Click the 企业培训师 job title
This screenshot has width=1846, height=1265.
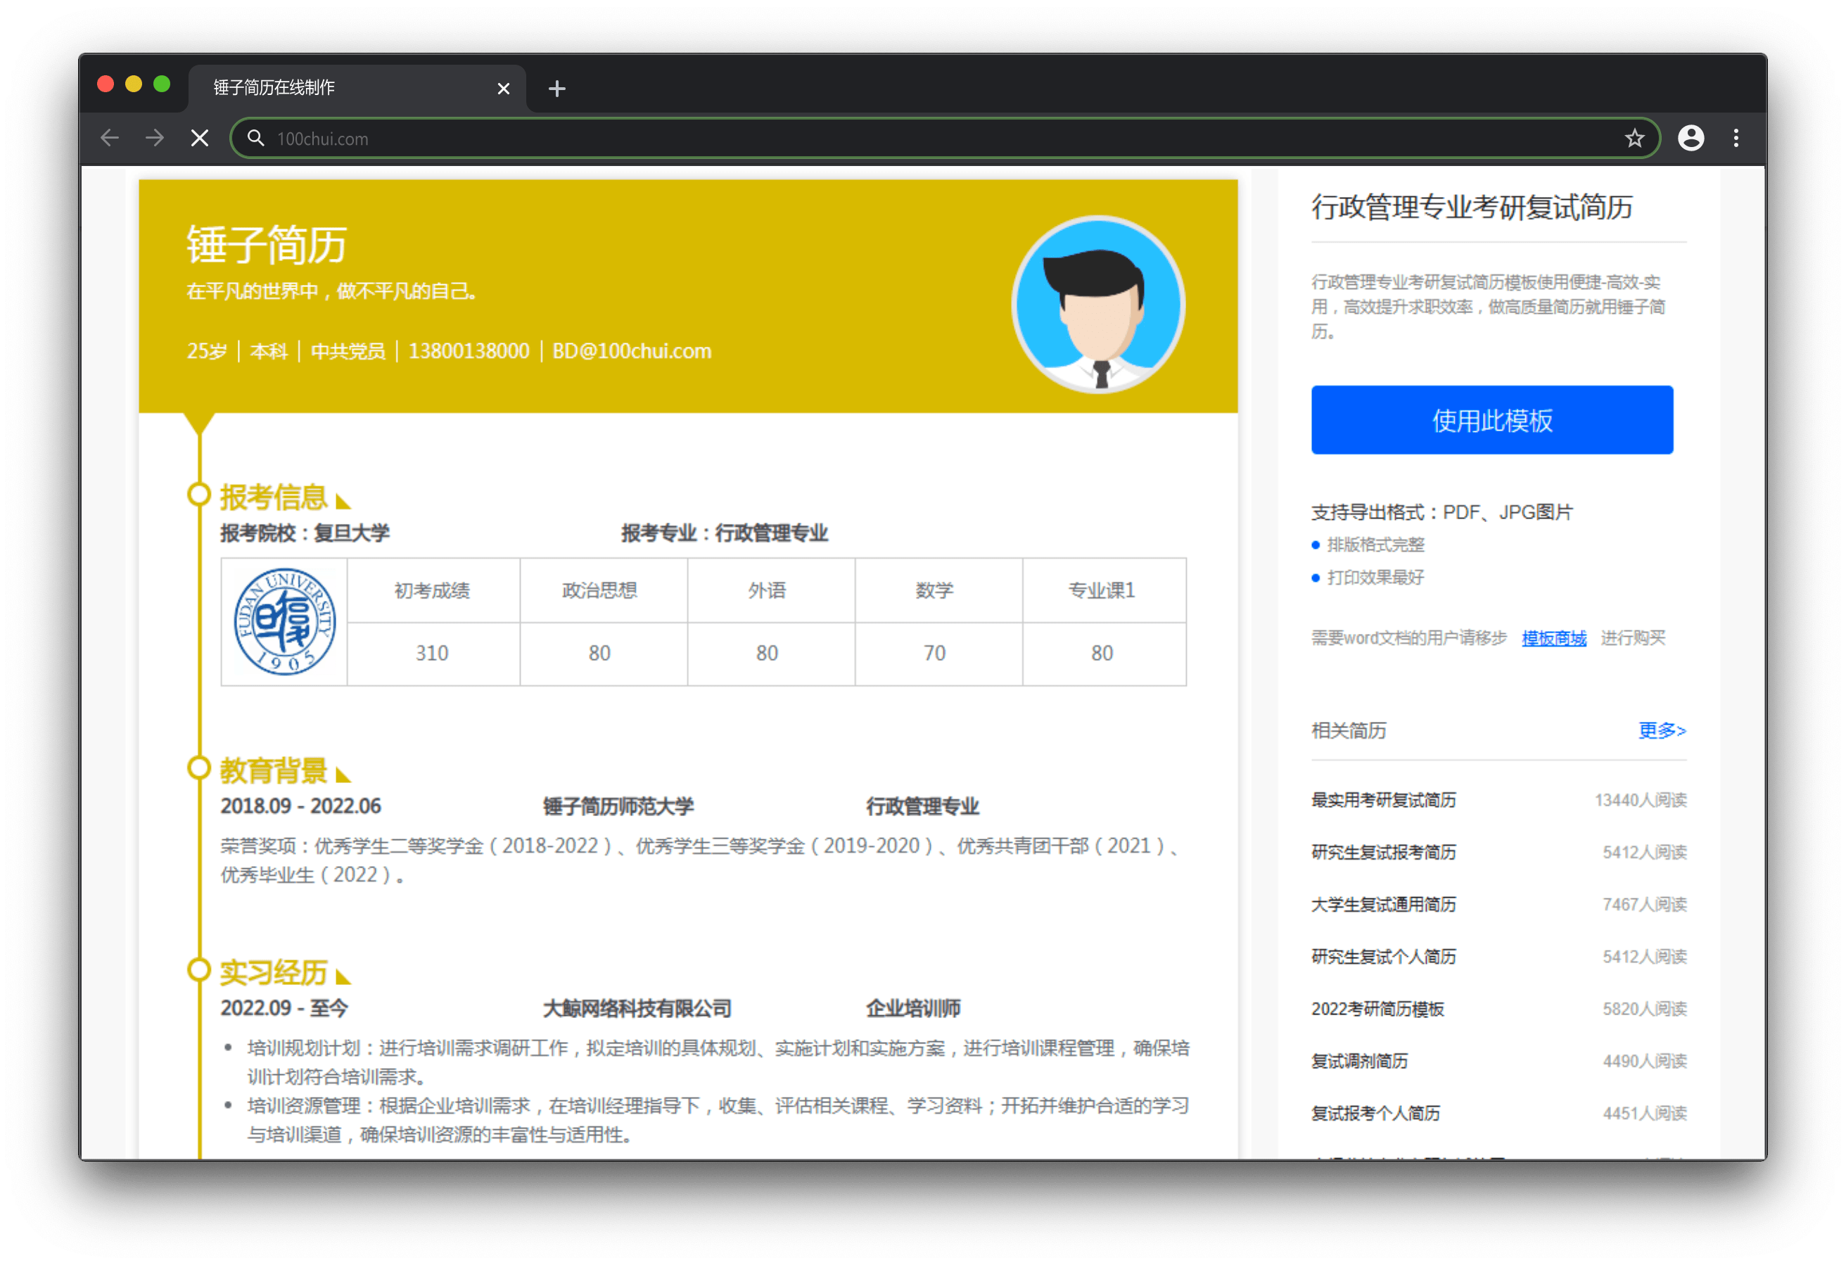[x=913, y=1008]
